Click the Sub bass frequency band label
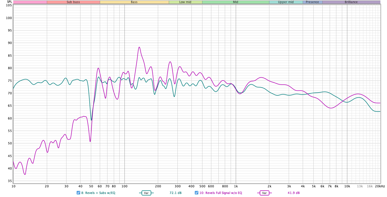The width and height of the screenshot is (387, 197). click(73, 2)
